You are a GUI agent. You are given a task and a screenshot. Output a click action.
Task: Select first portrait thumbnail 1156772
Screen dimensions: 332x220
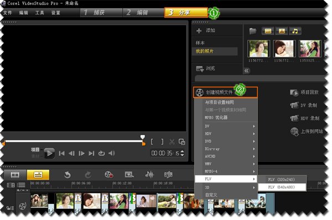(258, 49)
